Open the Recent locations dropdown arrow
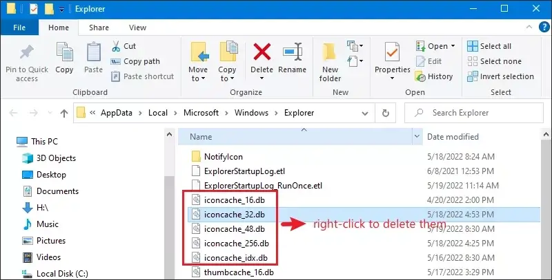 (50, 113)
